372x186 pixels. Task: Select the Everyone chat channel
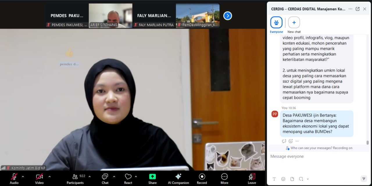[276, 23]
